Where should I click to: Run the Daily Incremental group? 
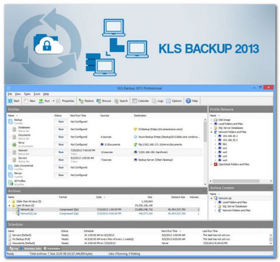click(x=61, y=168)
